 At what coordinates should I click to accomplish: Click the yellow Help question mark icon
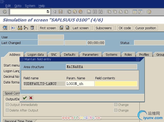click(149, 12)
